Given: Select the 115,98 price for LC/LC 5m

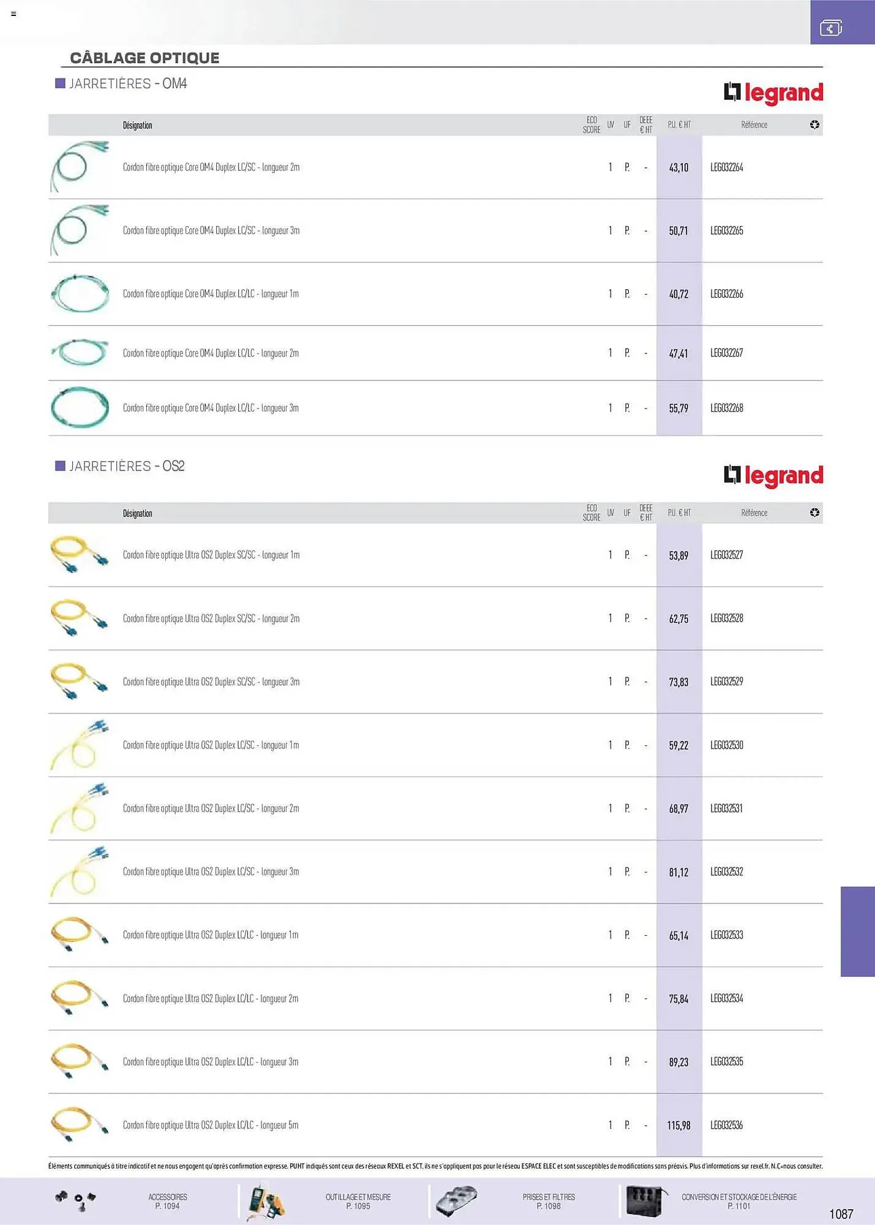Looking at the screenshot, I should tap(678, 1125).
